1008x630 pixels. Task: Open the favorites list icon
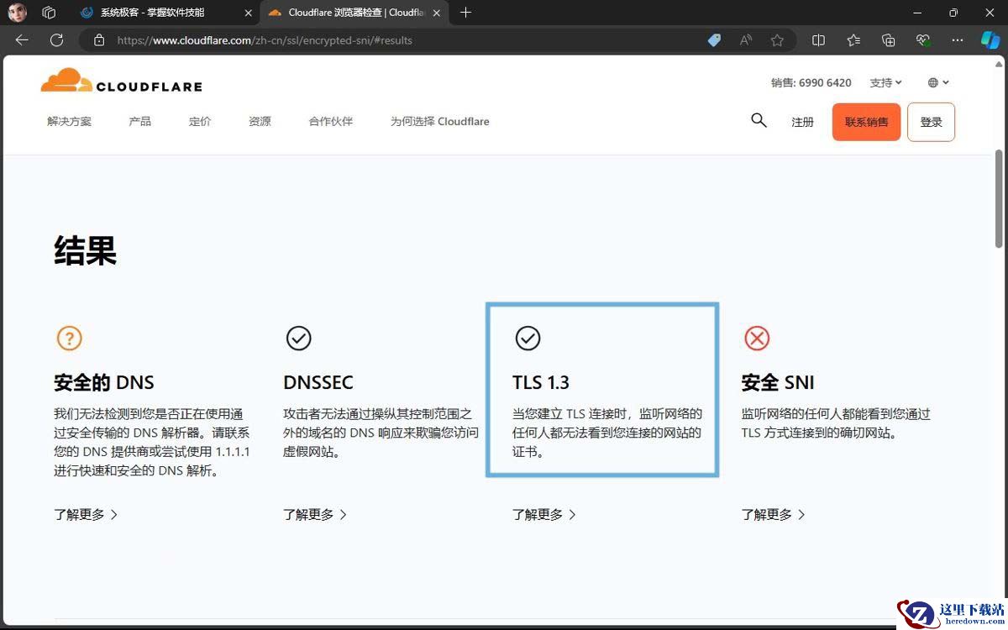853,39
